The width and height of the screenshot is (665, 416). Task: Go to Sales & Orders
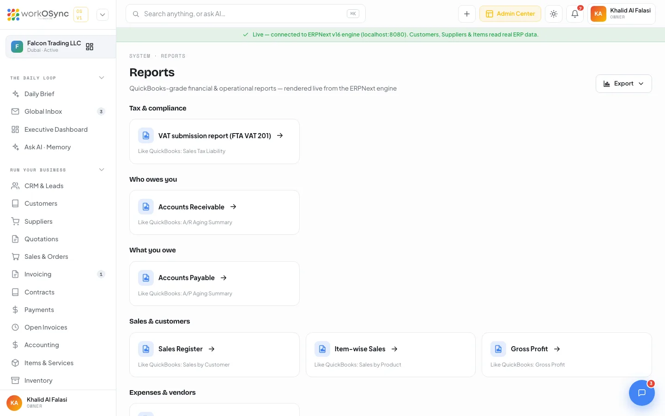tap(58, 257)
